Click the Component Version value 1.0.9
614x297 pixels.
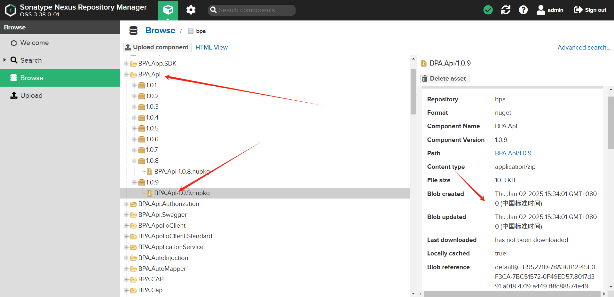coord(501,140)
